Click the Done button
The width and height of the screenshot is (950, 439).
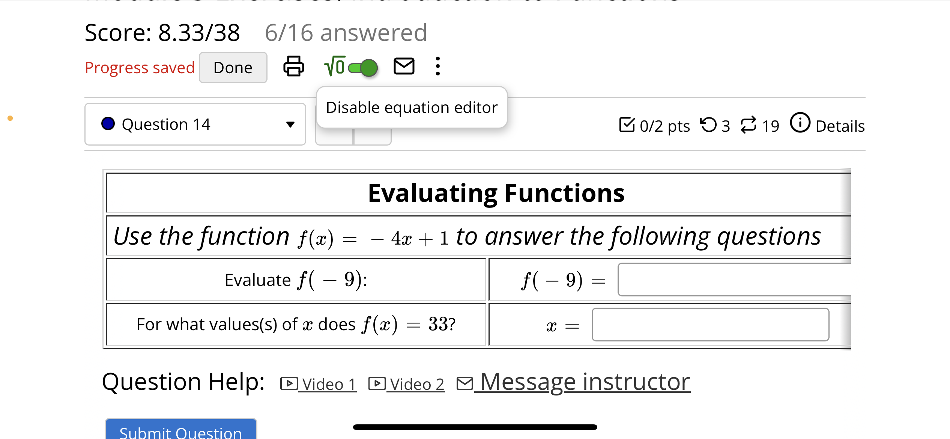point(233,67)
